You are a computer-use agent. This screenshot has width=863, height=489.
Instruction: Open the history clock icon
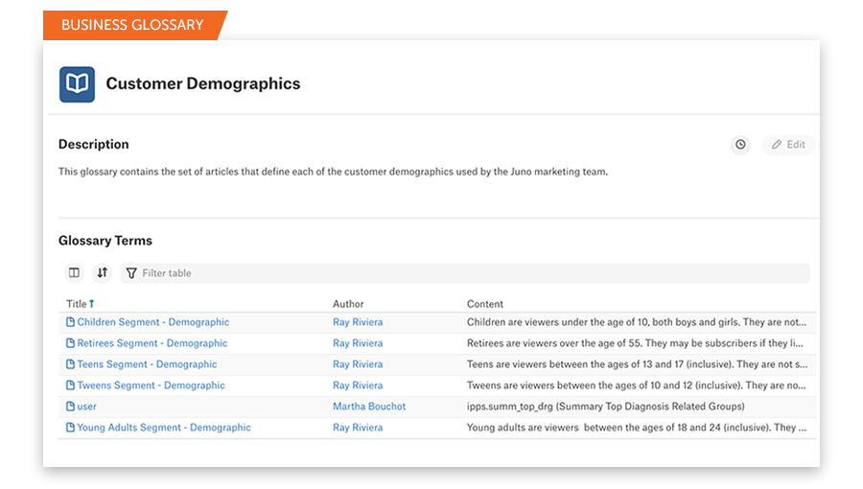[x=740, y=145]
